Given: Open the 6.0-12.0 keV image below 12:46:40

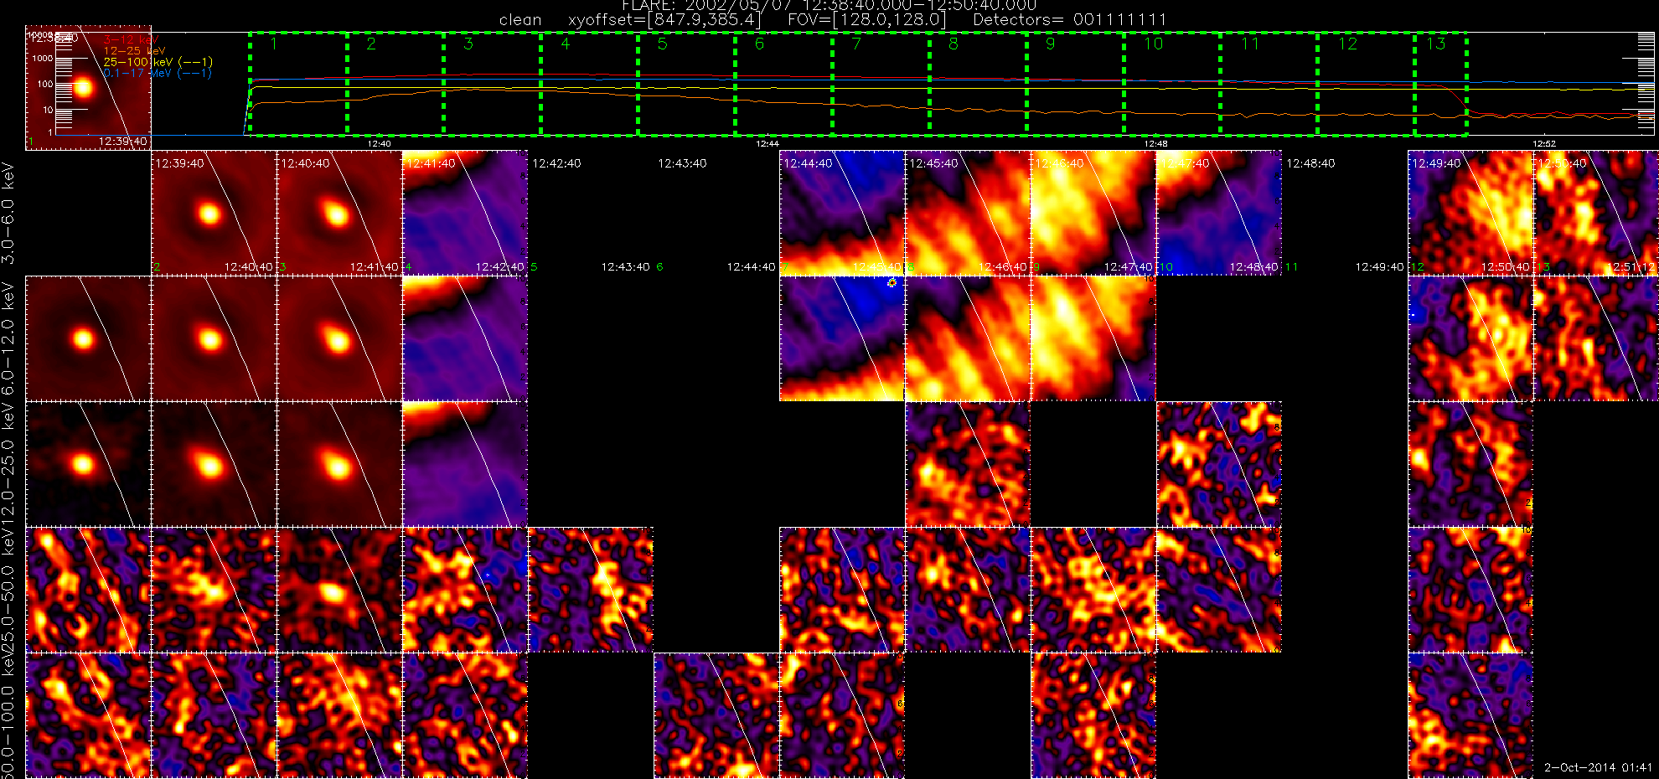Looking at the screenshot, I should [x=1093, y=338].
